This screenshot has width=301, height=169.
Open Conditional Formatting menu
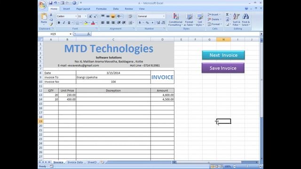(x=175, y=20)
